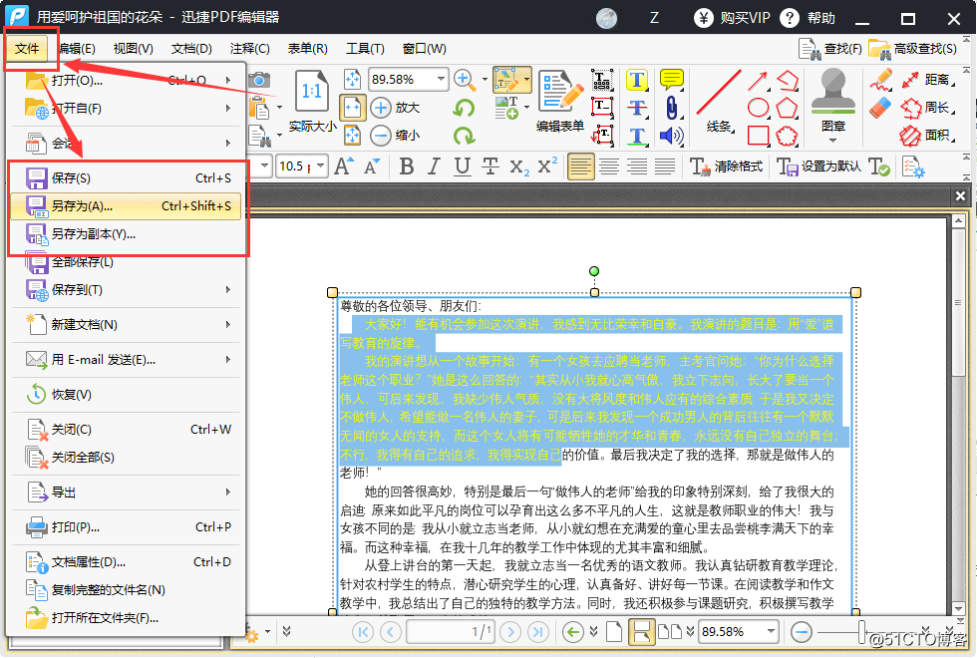Image resolution: width=977 pixels, height=658 pixels.
Task: Apply Italic formatting icon
Action: pos(435,166)
